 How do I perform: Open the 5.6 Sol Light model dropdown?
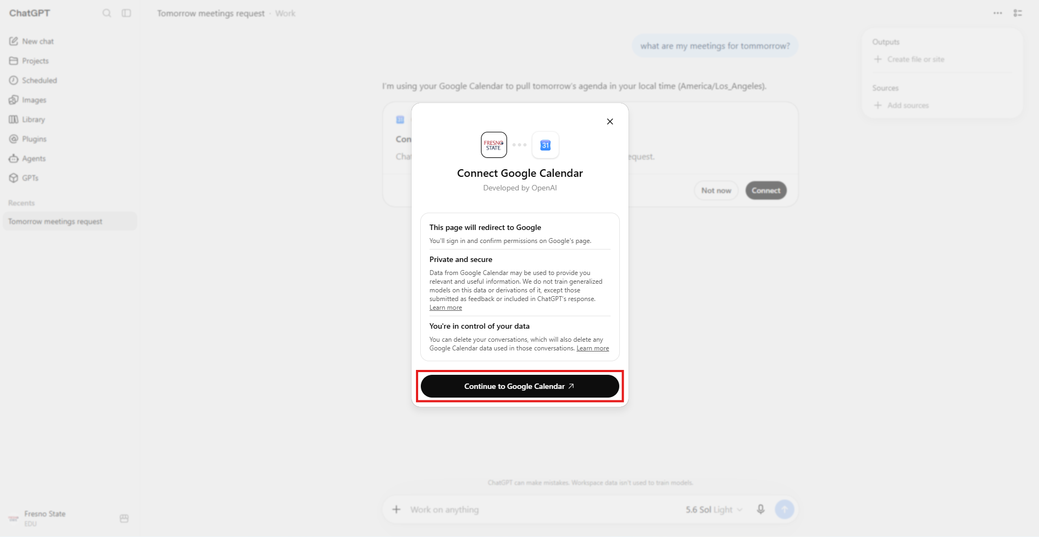tap(714, 510)
